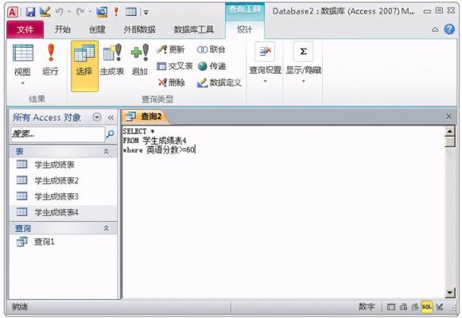Click the 视图 (View) icon in ribbon
This screenshot has width=462, height=318.
(x=23, y=53)
